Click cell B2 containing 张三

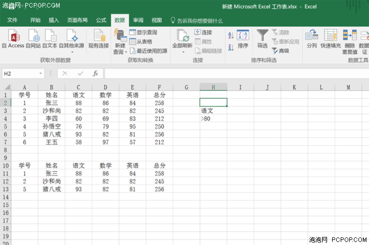pos(52,103)
